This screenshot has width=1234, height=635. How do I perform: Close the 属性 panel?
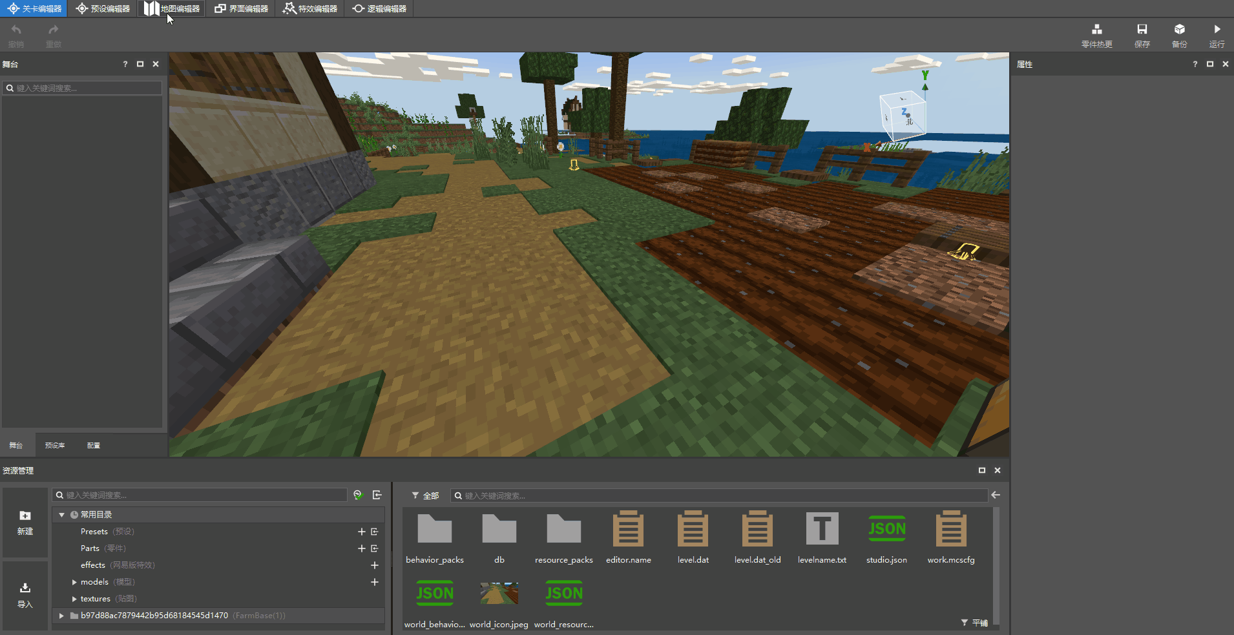tap(1226, 64)
